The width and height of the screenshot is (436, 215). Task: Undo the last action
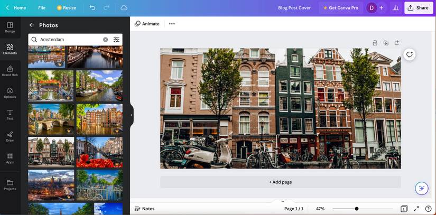(92, 8)
